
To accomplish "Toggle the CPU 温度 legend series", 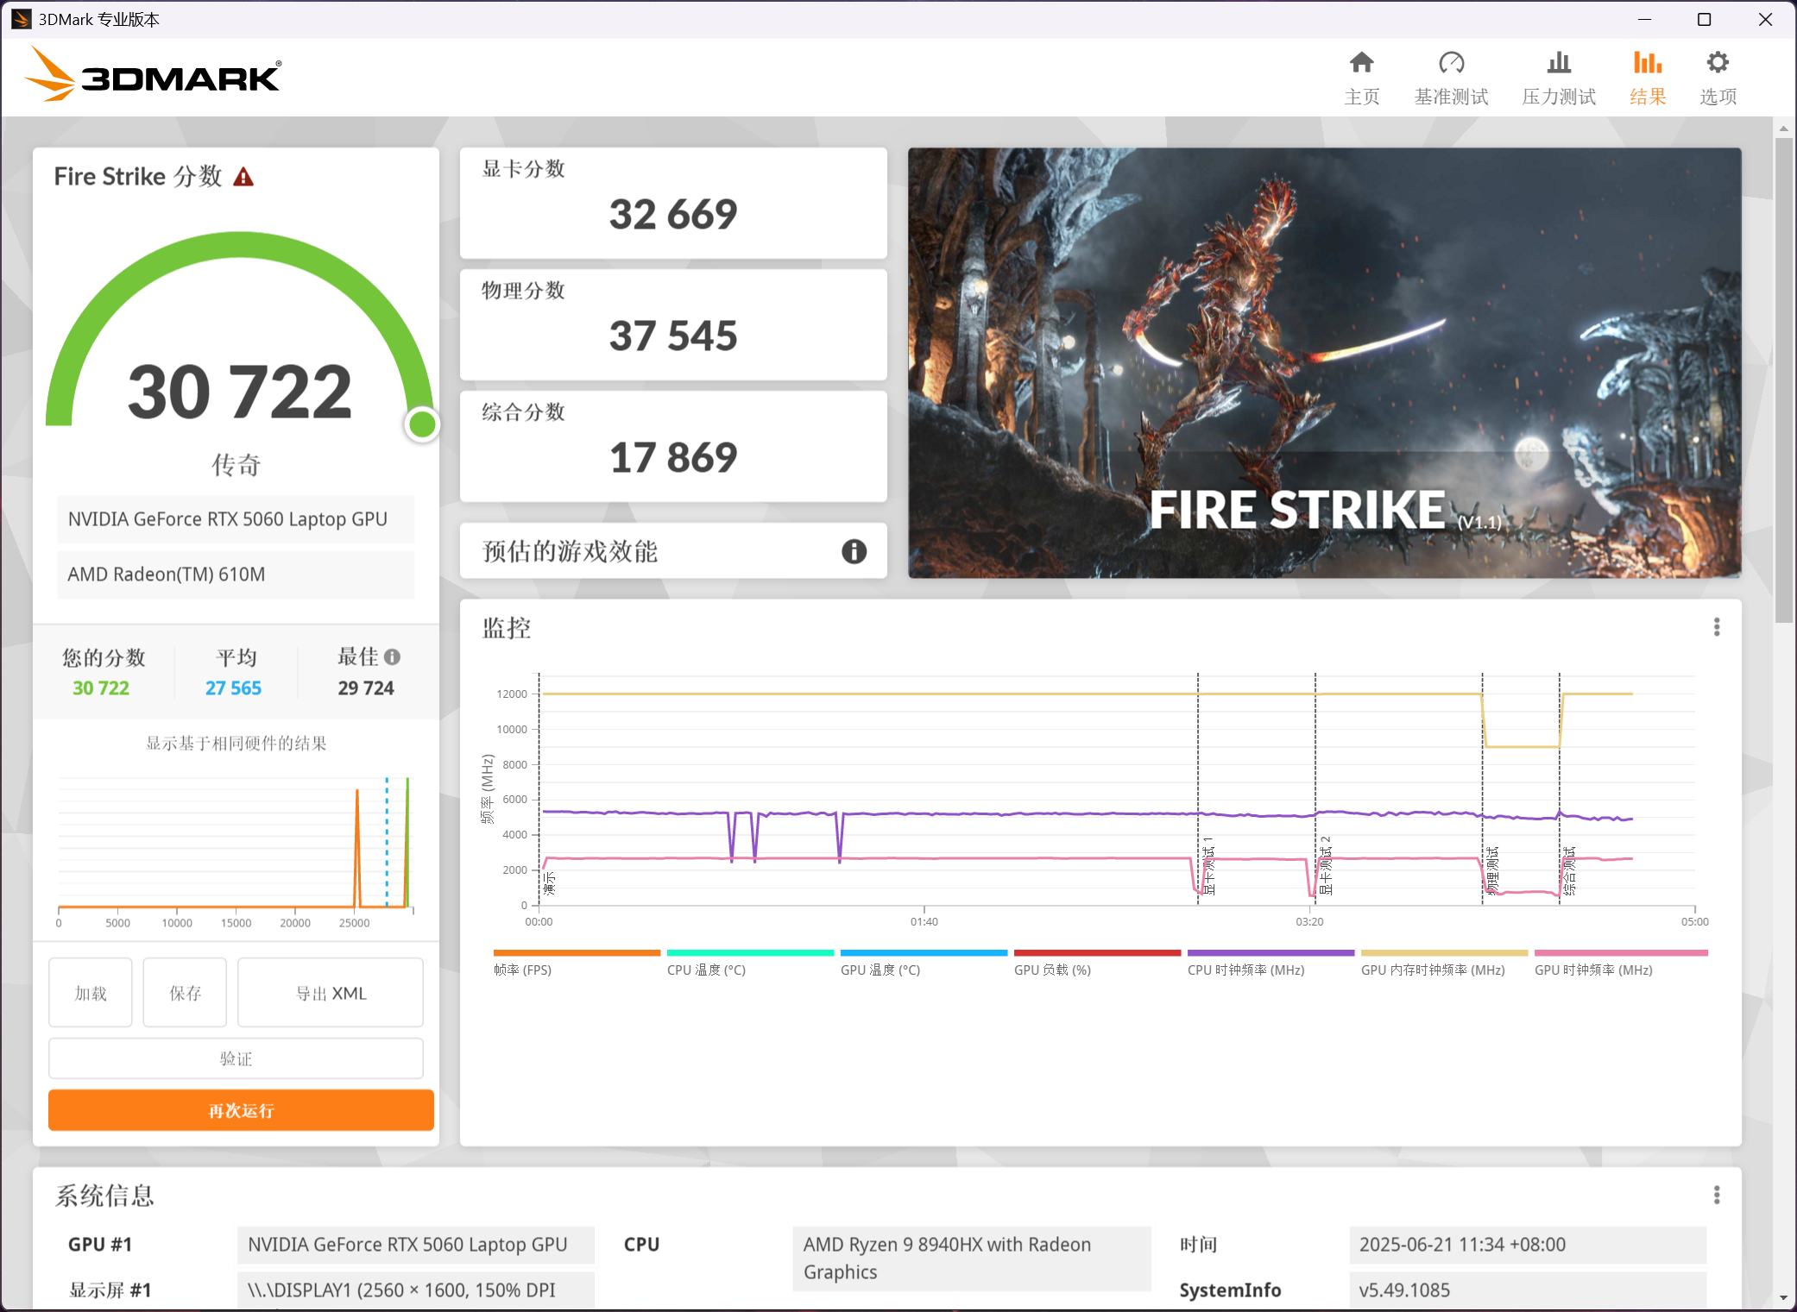I will tap(750, 963).
